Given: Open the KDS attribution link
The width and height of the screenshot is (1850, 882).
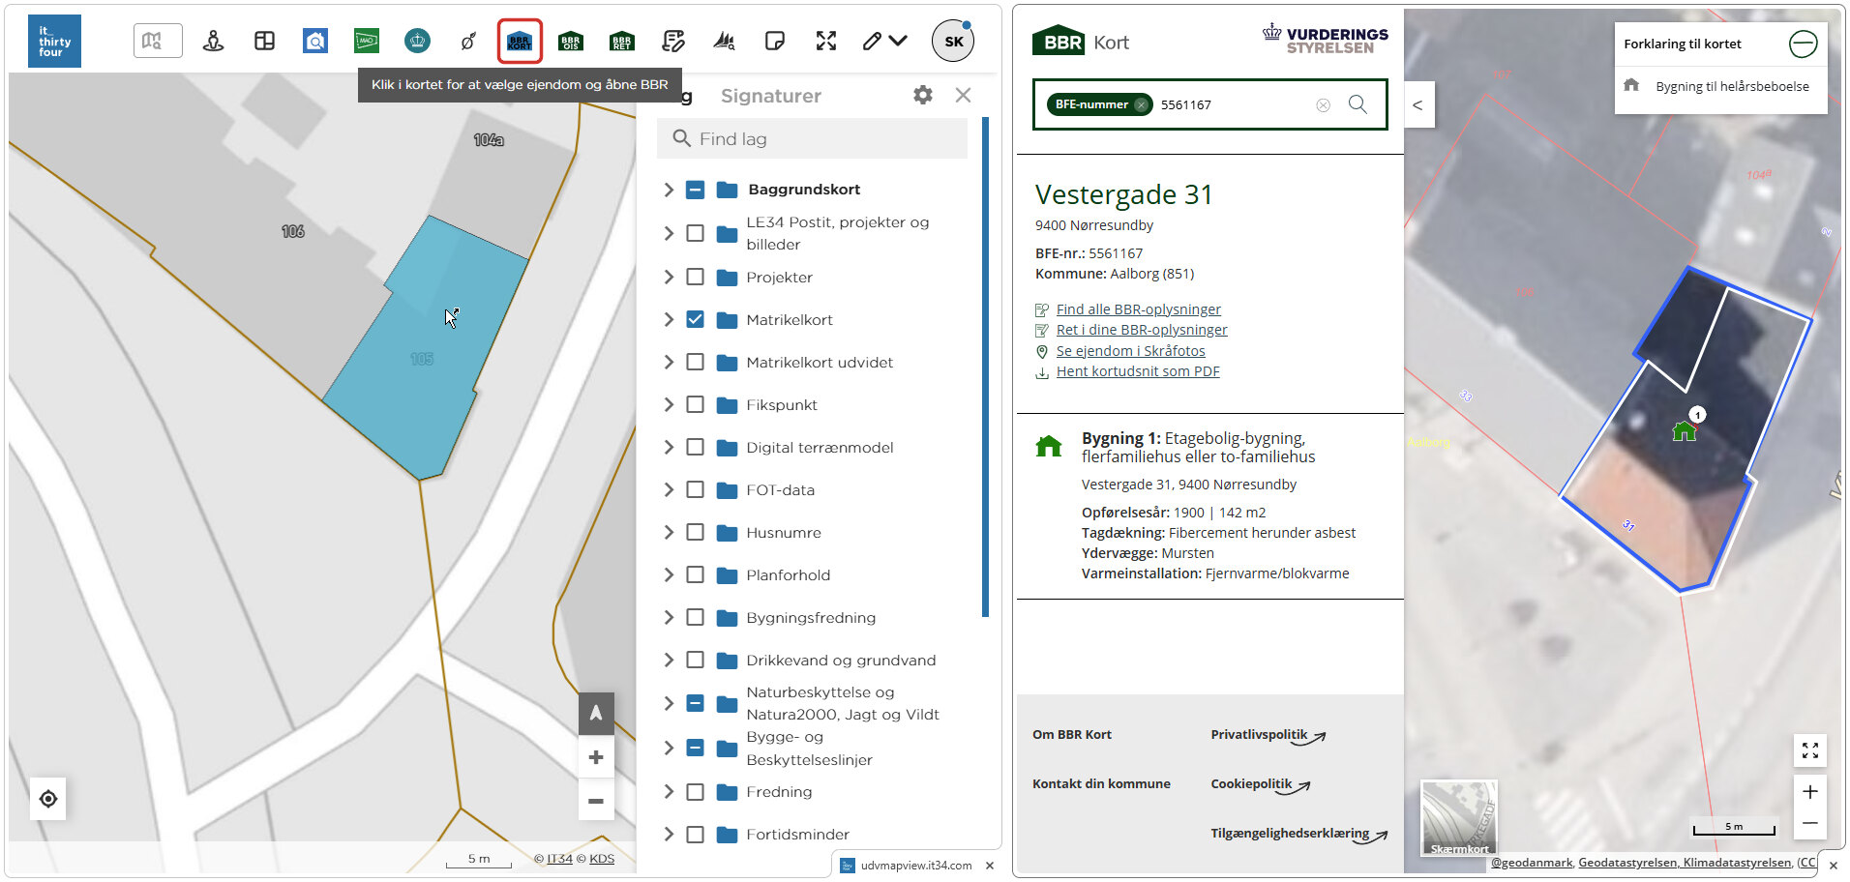Looking at the screenshot, I should tap(602, 859).
